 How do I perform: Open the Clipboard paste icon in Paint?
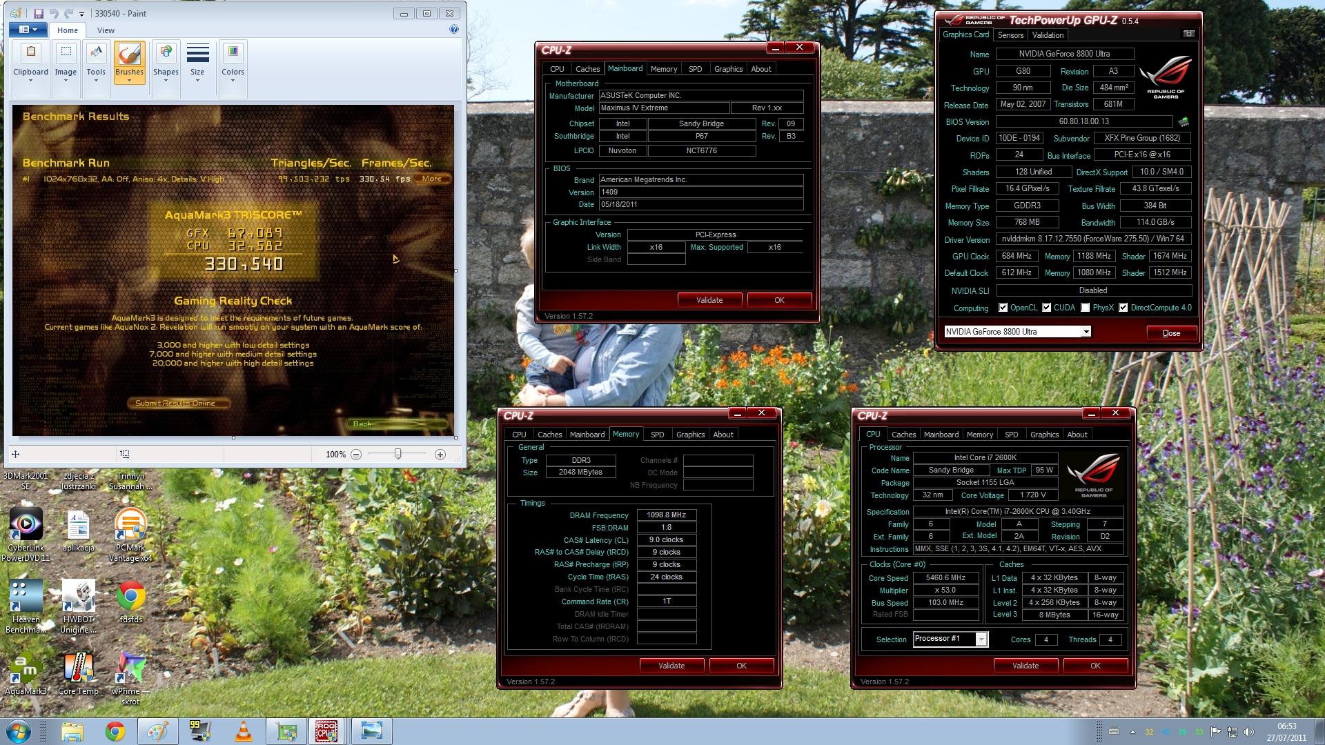point(30,52)
